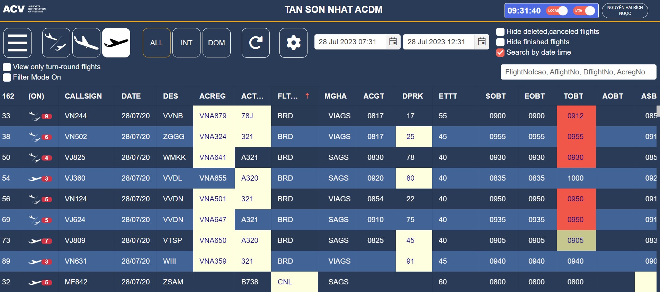Select the departure flights takeoff icon
This screenshot has width=660, height=292.
[x=116, y=43]
